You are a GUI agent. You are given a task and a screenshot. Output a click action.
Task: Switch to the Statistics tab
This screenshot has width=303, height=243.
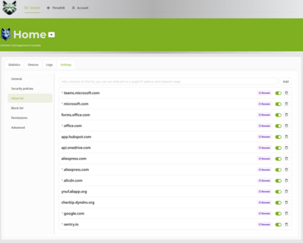pos(14,65)
